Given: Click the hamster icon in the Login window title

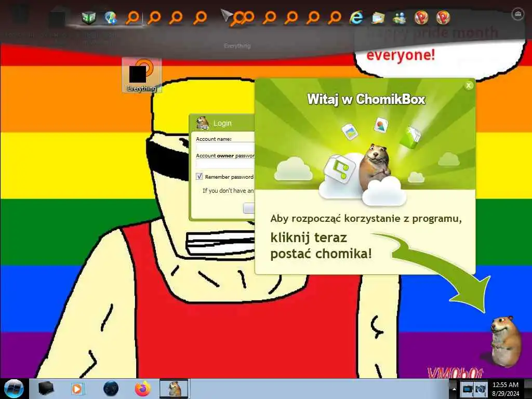Looking at the screenshot, I should pyautogui.click(x=203, y=123).
